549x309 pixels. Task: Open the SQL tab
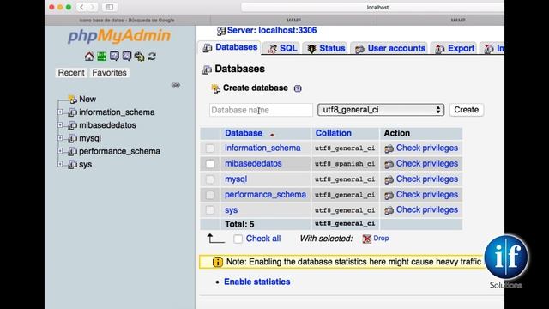[282, 48]
